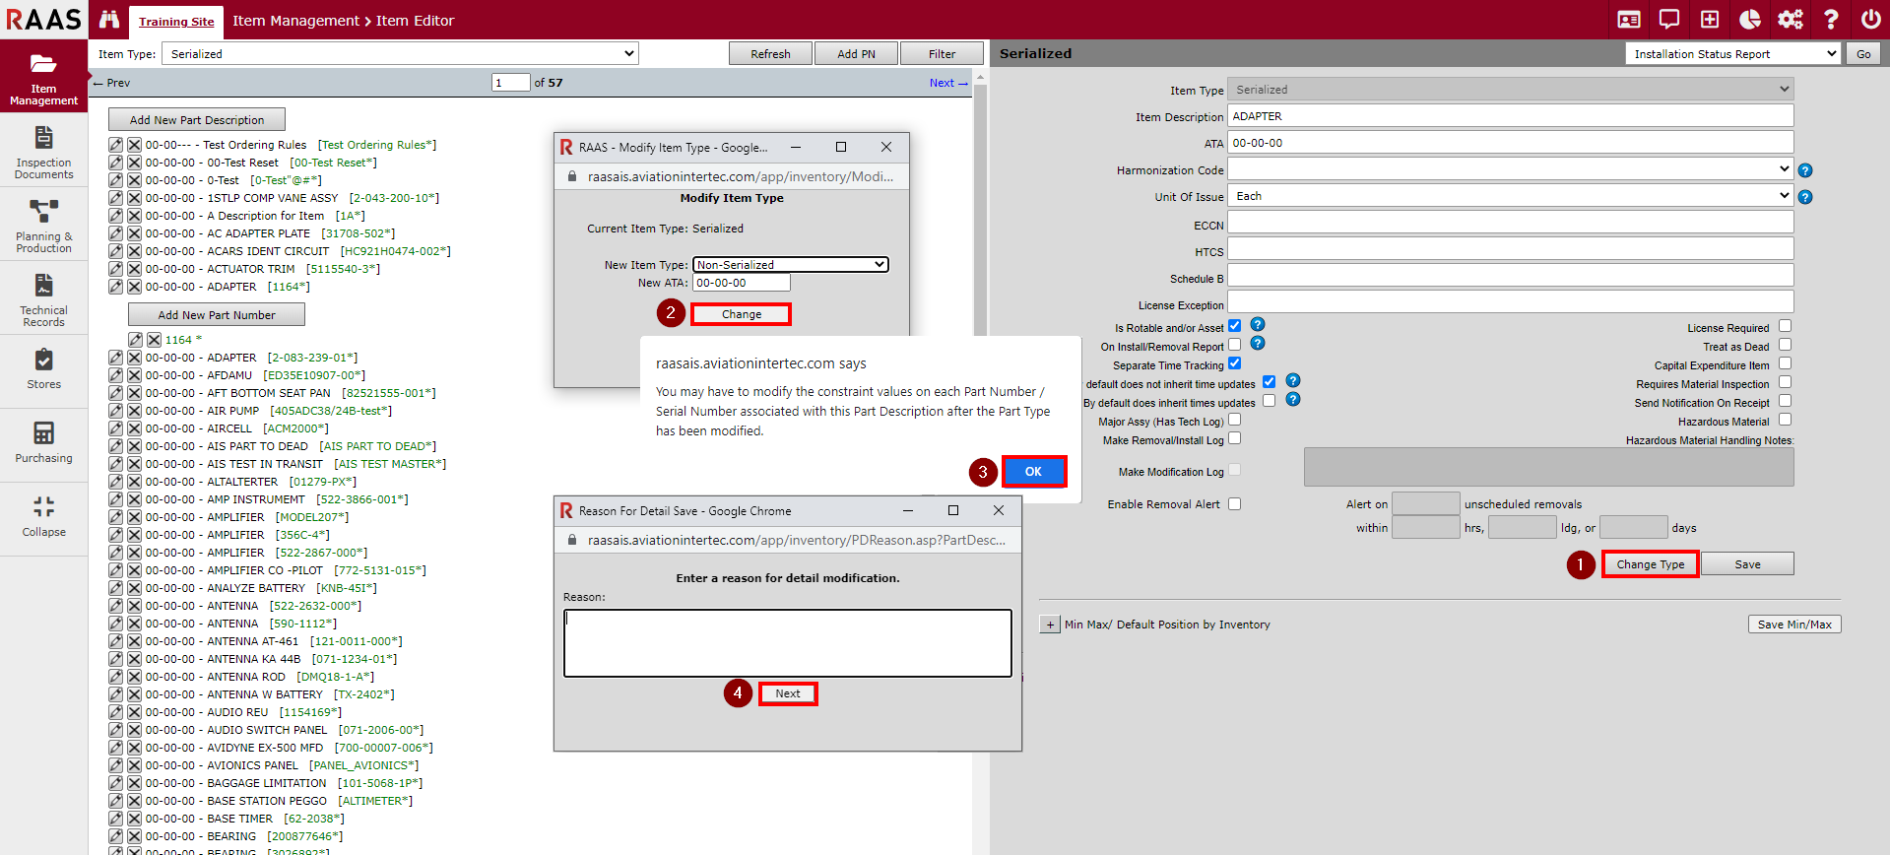Expand the Installation Status Report dropdown
The width and height of the screenshot is (1890, 855).
[1732, 54]
